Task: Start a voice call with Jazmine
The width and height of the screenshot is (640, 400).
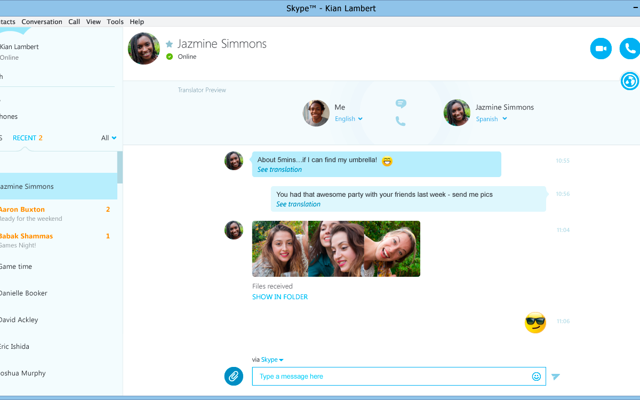Action: 630,49
